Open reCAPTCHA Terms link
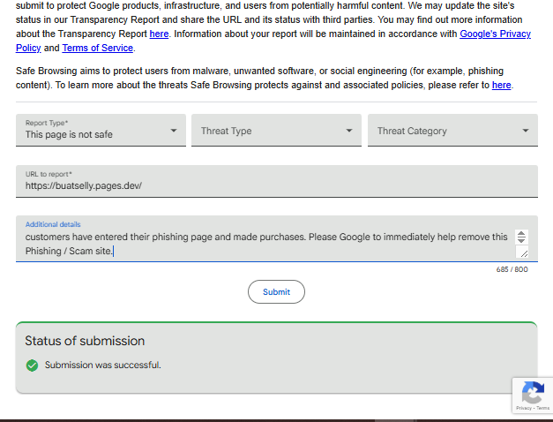 tap(542, 408)
